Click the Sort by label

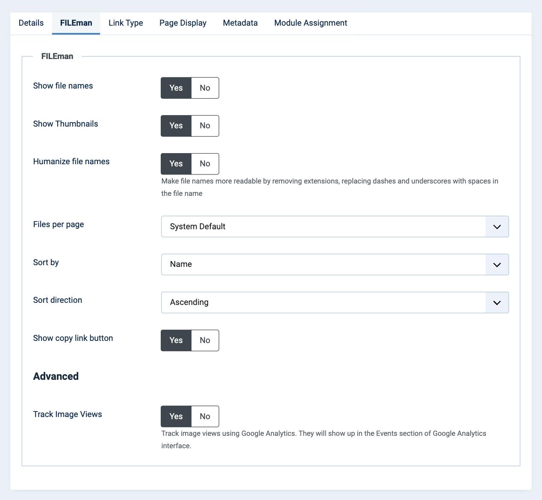coord(46,263)
